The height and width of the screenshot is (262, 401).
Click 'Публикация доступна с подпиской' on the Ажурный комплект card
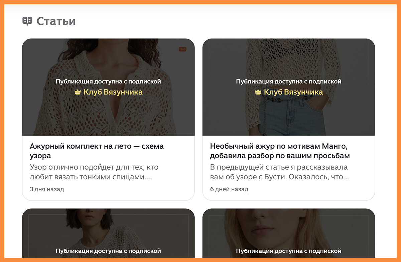point(108,81)
